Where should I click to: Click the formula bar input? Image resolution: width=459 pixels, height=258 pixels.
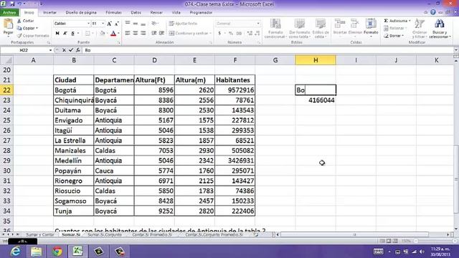coord(268,50)
